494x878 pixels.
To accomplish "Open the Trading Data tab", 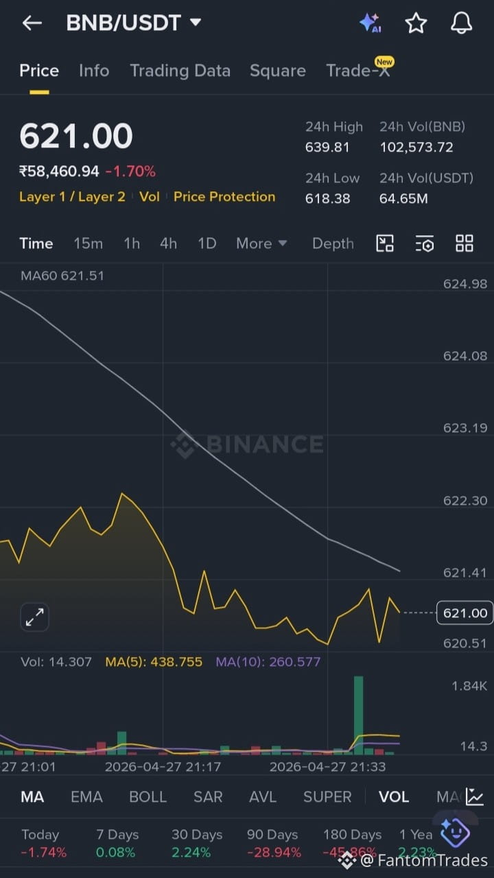I will click(180, 71).
